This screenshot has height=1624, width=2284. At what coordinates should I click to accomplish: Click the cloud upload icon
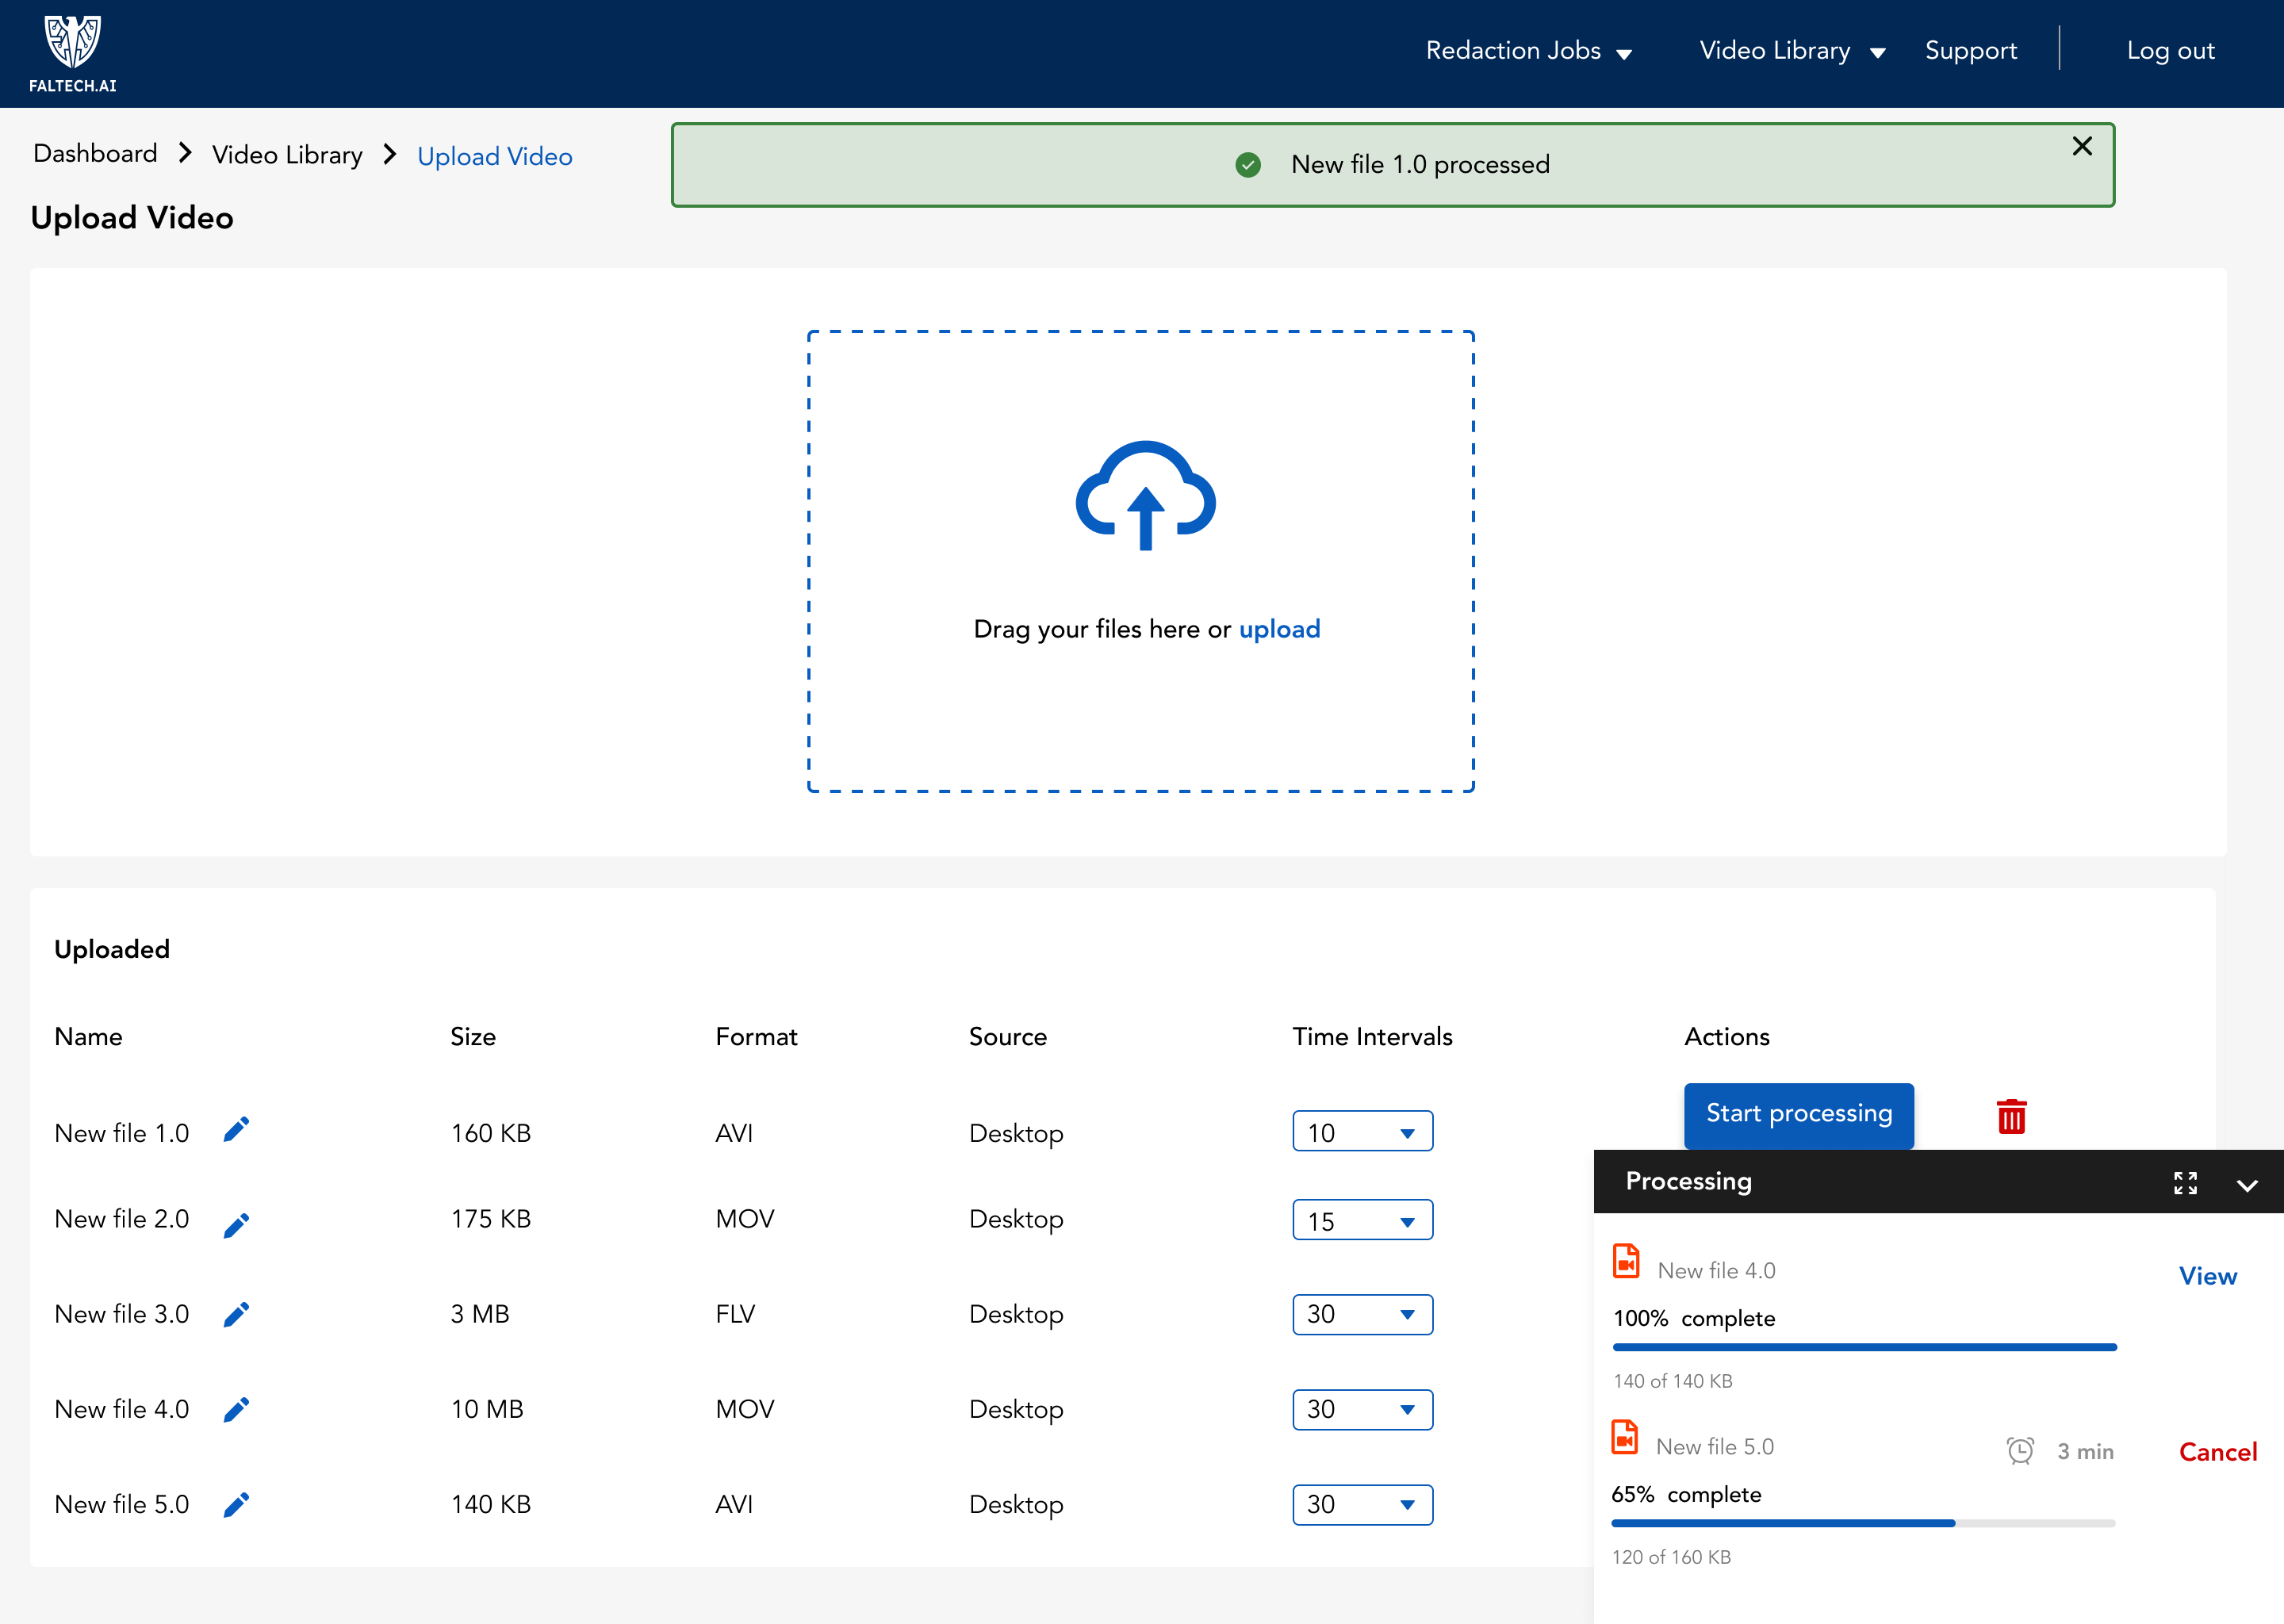[x=1145, y=495]
